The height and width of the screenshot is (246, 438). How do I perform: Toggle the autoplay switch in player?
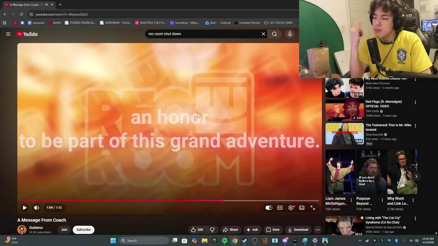pyautogui.click(x=269, y=207)
